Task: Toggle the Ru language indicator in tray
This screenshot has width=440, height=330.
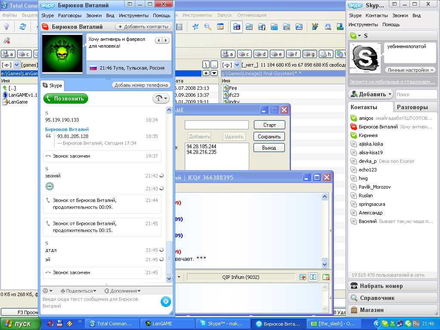Action: (416, 324)
